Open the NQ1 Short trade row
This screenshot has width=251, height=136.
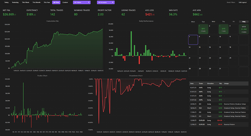point(219,108)
